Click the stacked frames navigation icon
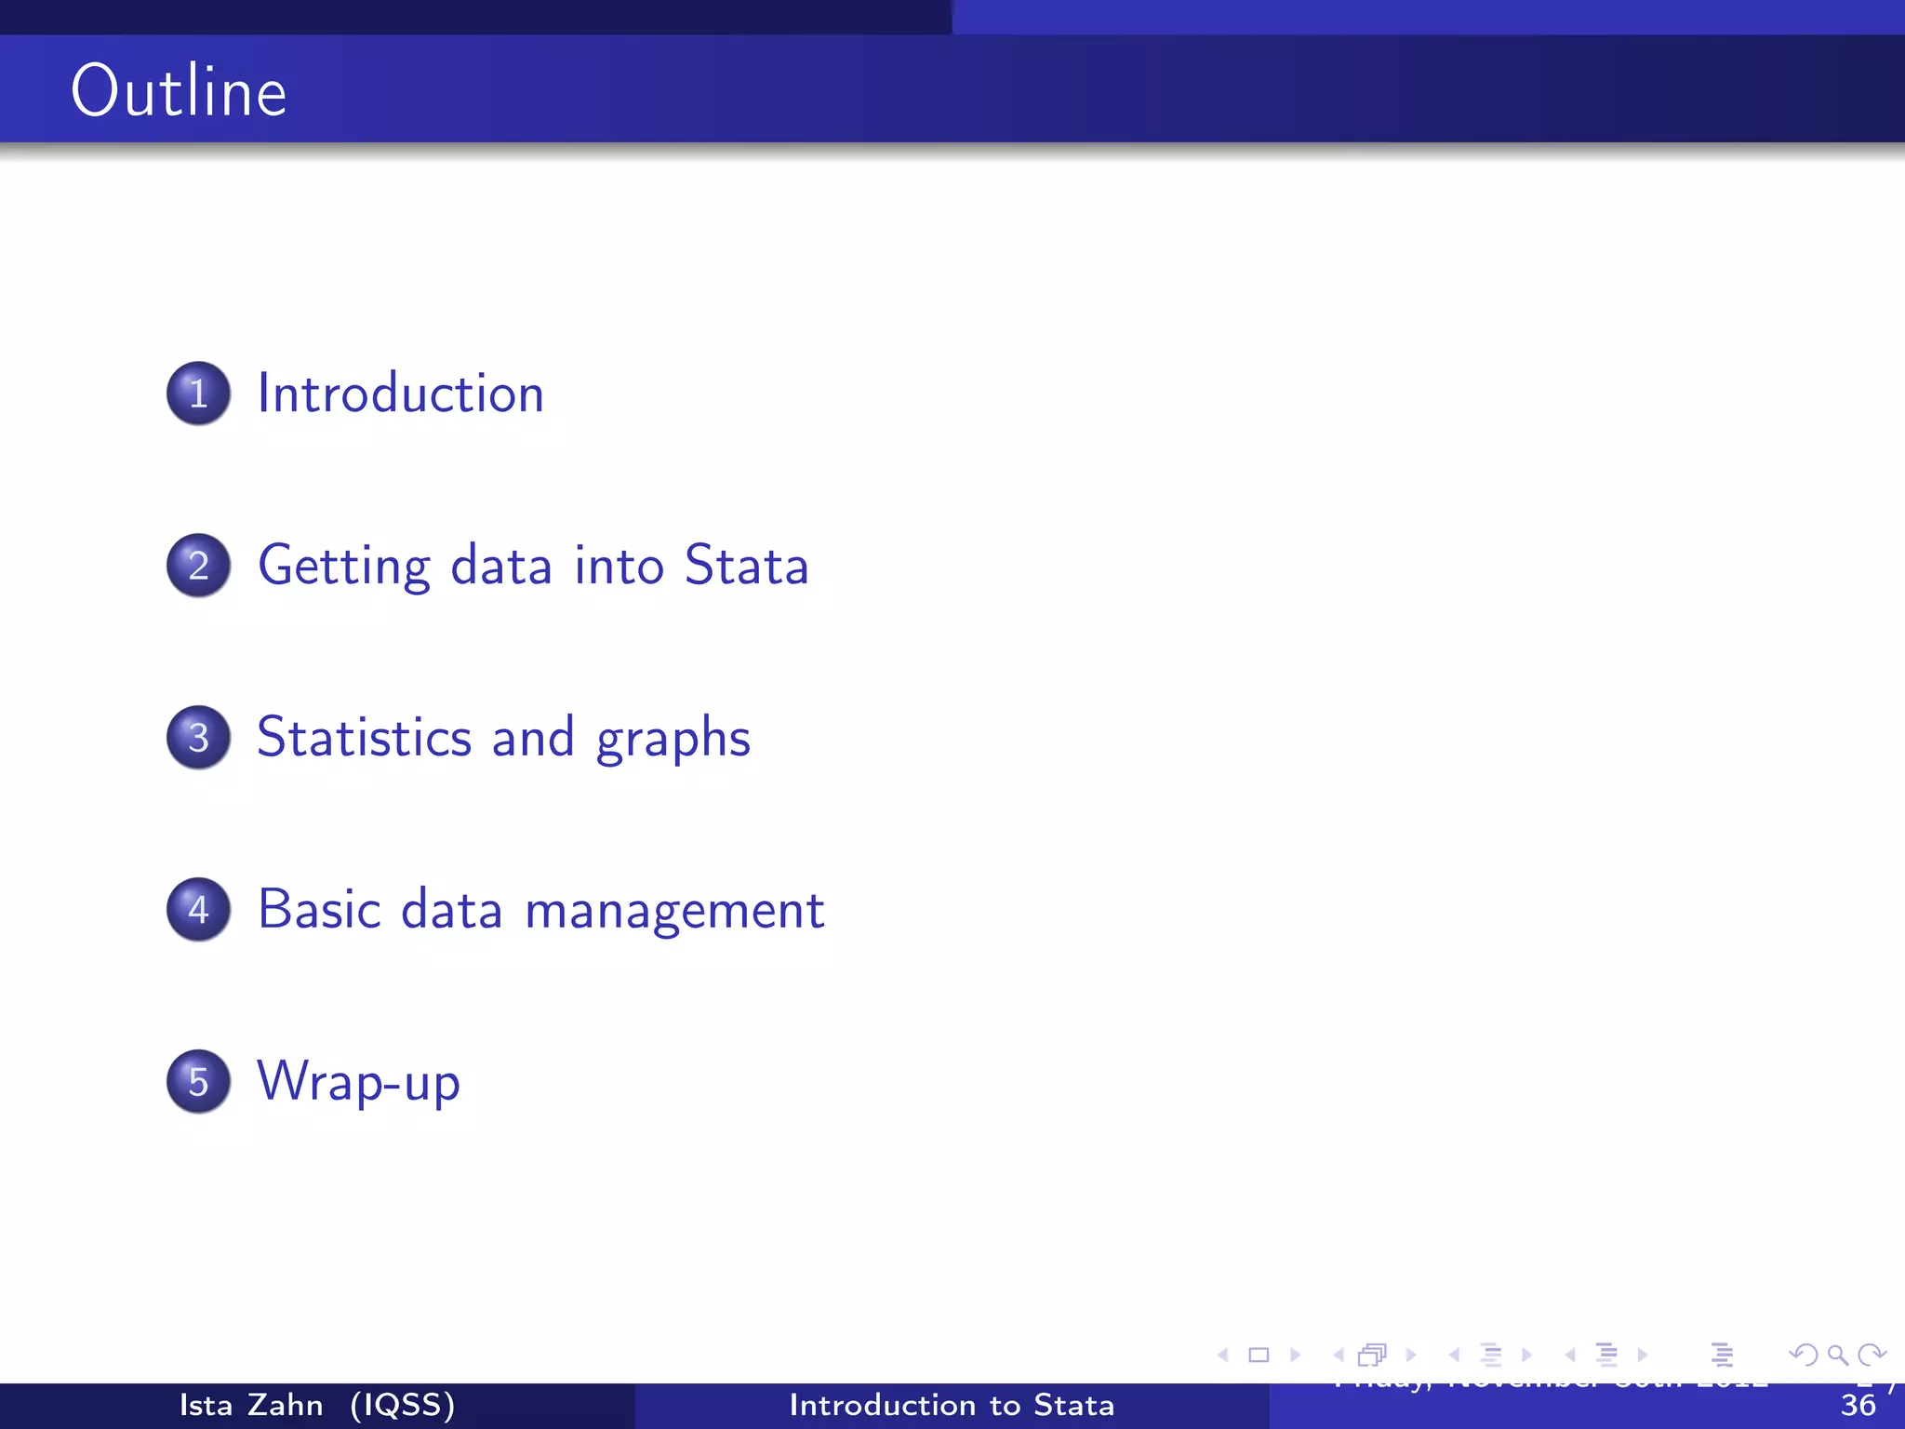Image resolution: width=1905 pixels, height=1429 pixels. [1372, 1356]
